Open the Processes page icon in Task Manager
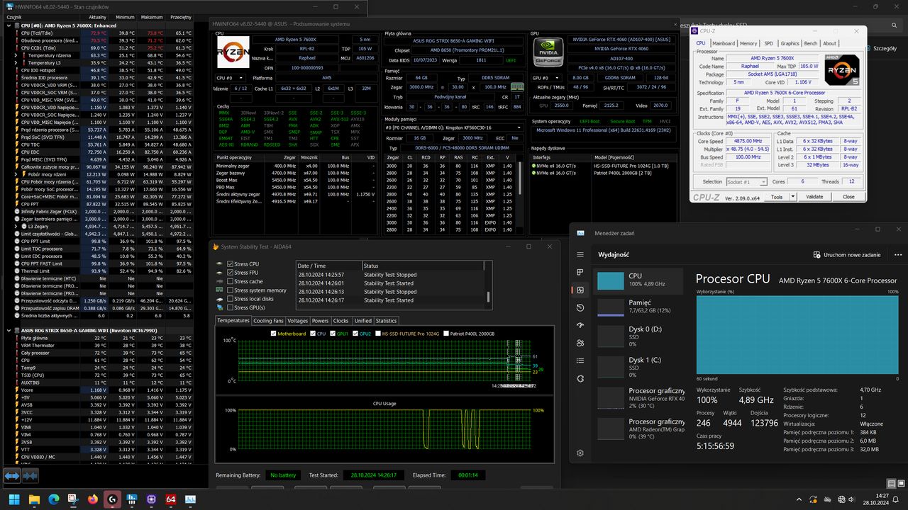The width and height of the screenshot is (908, 510). [580, 272]
